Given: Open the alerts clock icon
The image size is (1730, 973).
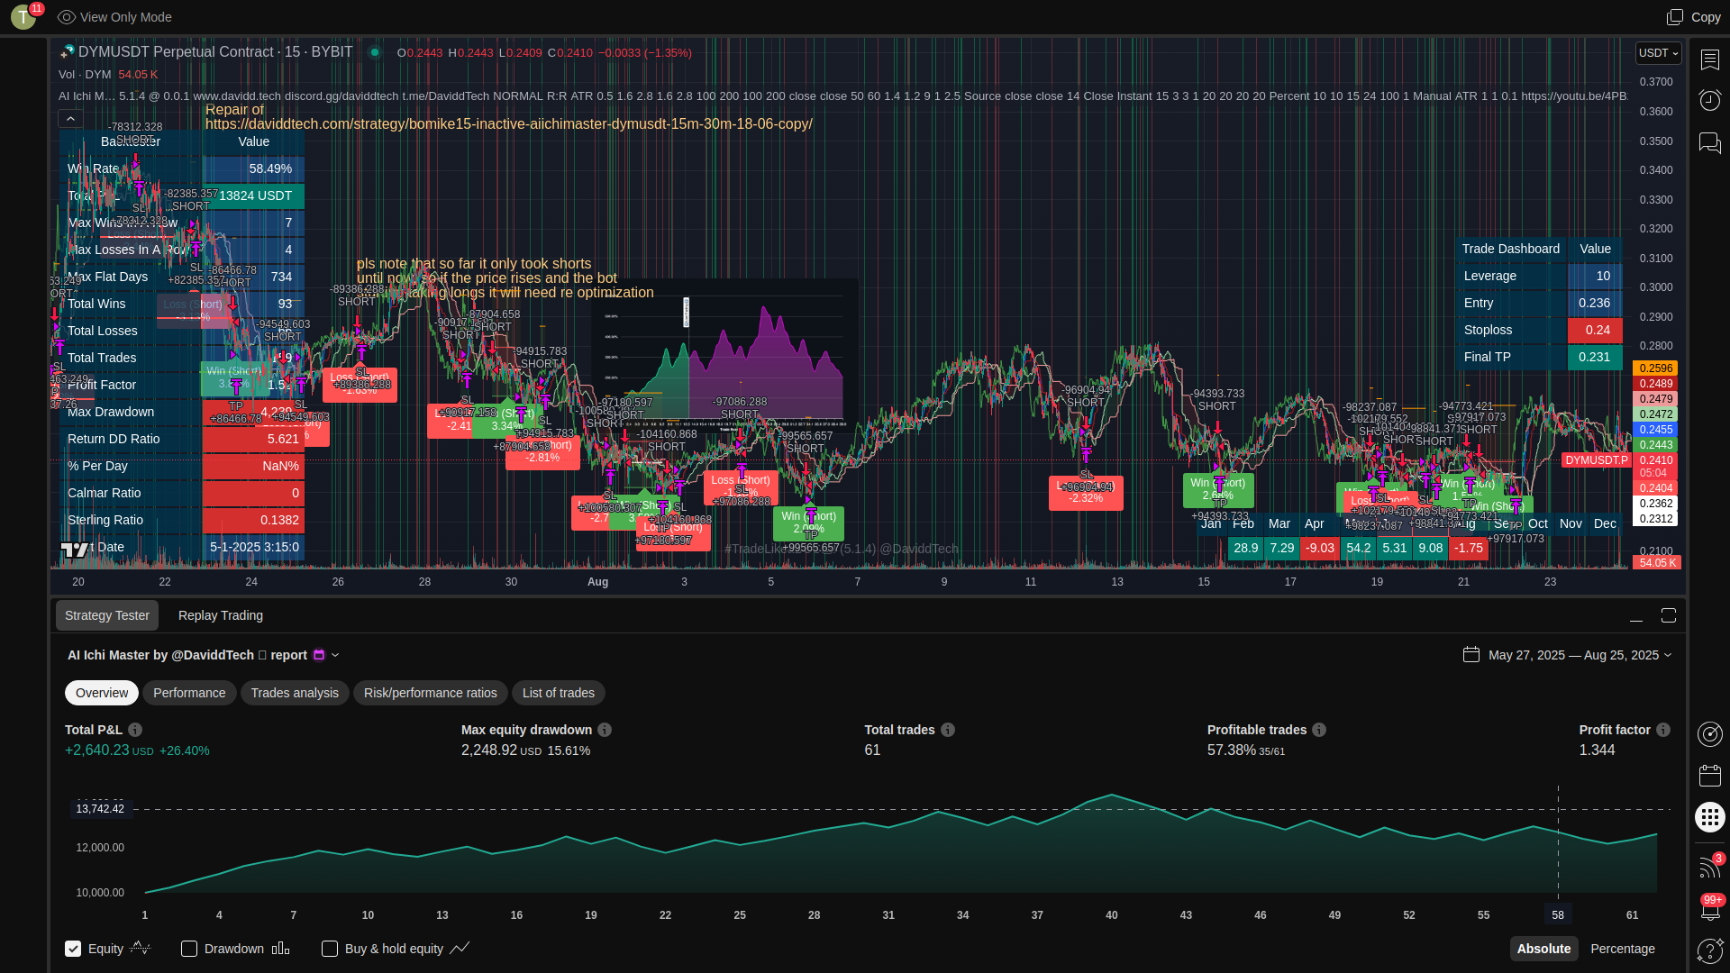Looking at the screenshot, I should [1709, 100].
